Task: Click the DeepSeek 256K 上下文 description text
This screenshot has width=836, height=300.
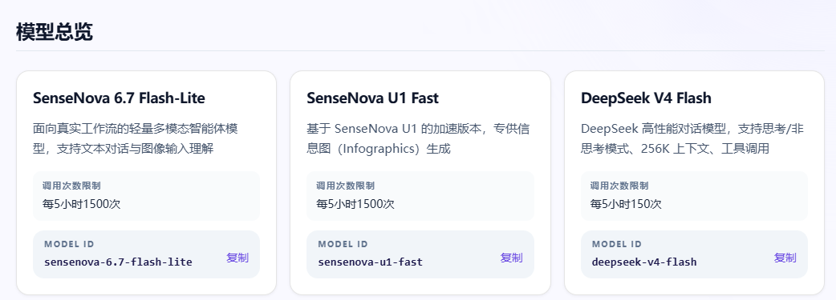Action: (692, 139)
